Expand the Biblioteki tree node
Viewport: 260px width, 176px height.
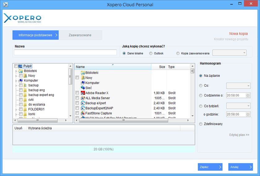pyautogui.click(x=16, y=71)
